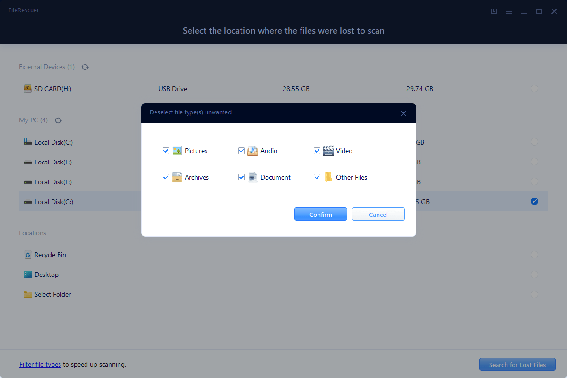Click the Document file type icon
The width and height of the screenshot is (567, 378).
click(253, 177)
